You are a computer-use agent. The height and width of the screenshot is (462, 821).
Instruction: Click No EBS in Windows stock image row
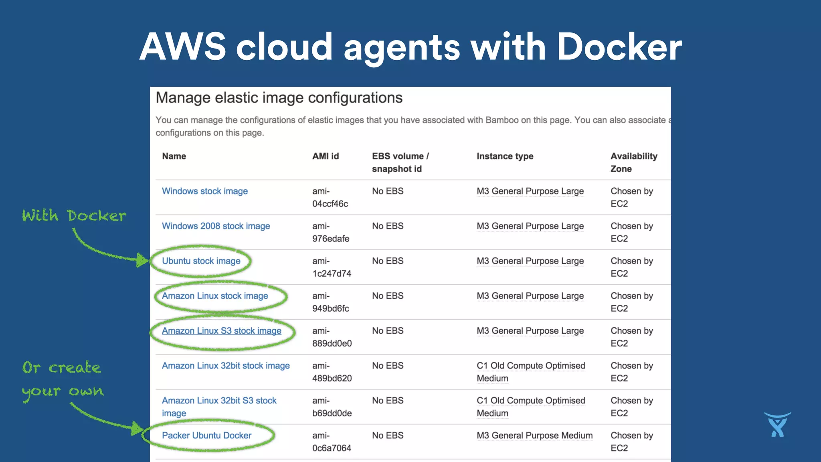[x=388, y=191]
